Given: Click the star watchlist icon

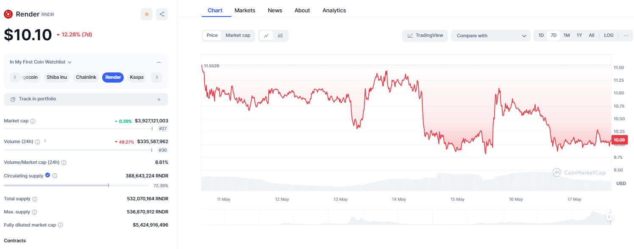Looking at the screenshot, I should pyautogui.click(x=147, y=14).
